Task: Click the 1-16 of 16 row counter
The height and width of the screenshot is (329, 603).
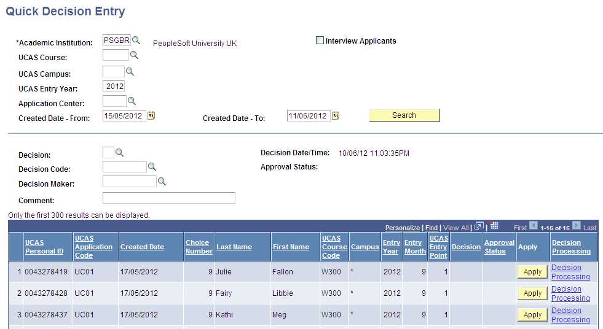Action: click(555, 228)
